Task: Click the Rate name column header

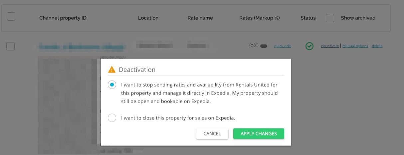Action: (x=200, y=18)
